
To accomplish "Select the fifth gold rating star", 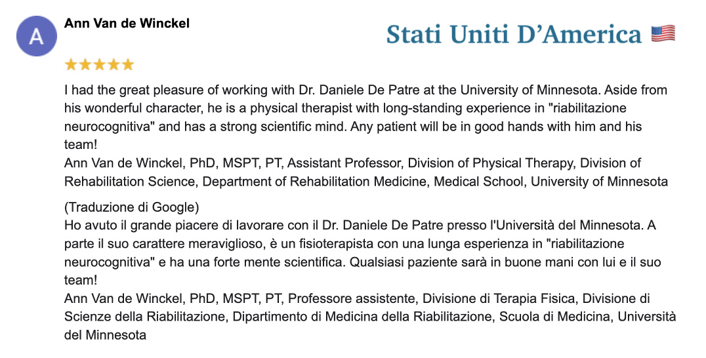I will tap(129, 65).
